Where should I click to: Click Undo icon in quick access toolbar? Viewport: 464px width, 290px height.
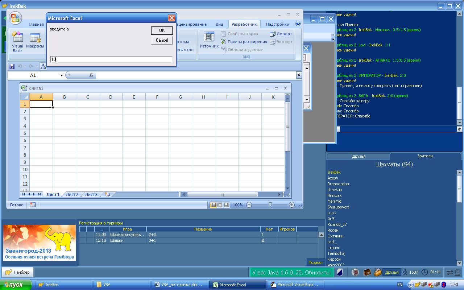click(x=20, y=66)
